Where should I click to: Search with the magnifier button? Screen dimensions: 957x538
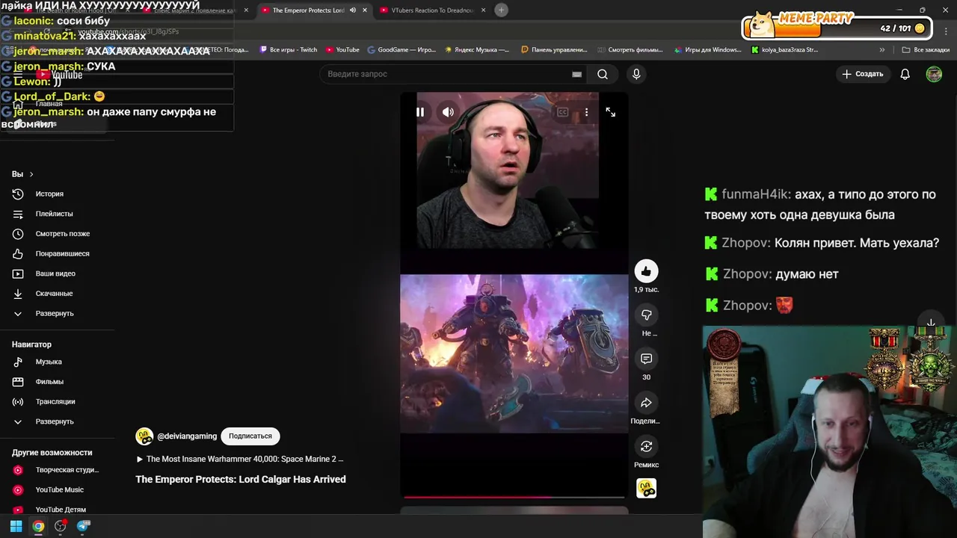click(x=603, y=74)
